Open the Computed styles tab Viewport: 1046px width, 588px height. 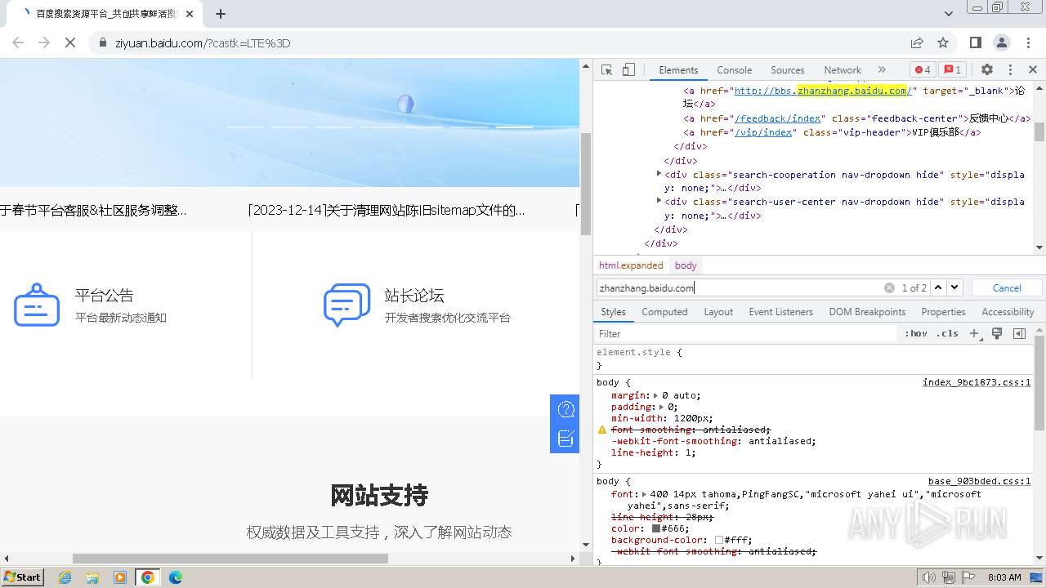(x=664, y=312)
